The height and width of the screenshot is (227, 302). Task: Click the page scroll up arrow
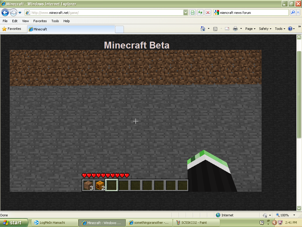tap(299, 37)
